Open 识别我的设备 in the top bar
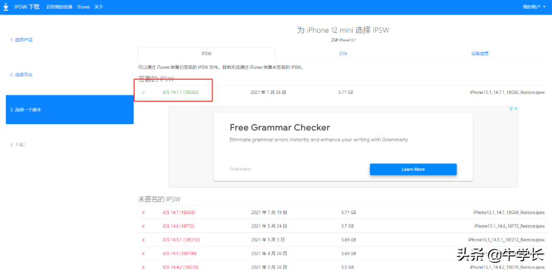This screenshot has height=270, width=552. [x=59, y=7]
